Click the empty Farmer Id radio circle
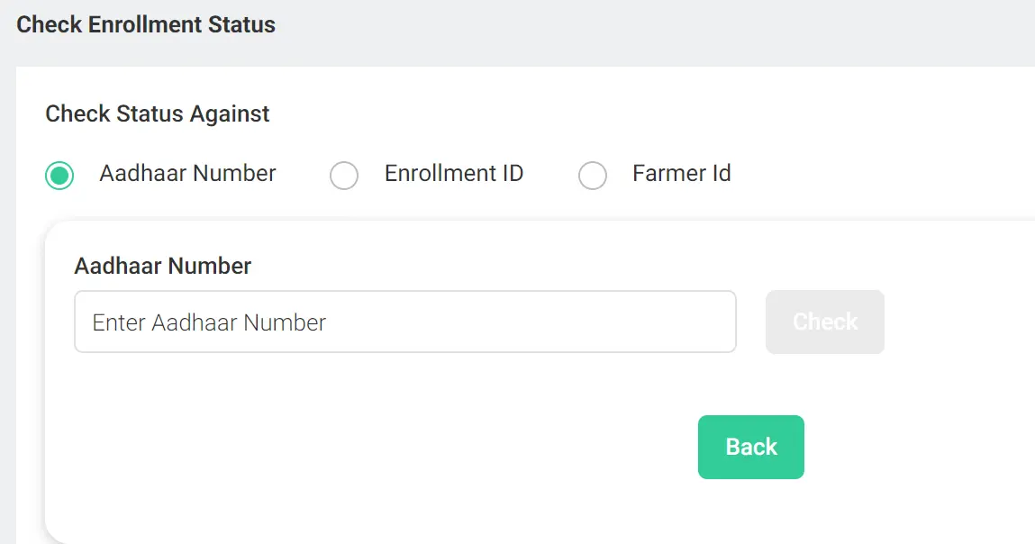1035x544 pixels. (593, 176)
